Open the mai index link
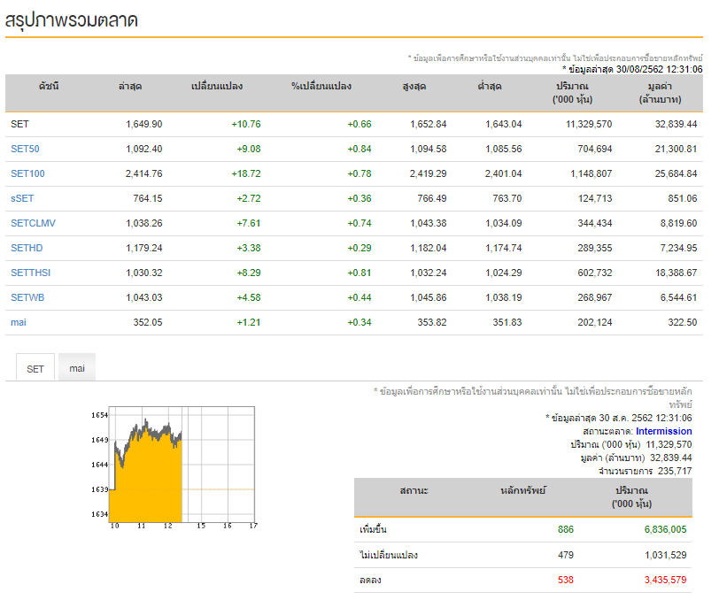Viewport: 719px width, 600px height. tap(19, 322)
